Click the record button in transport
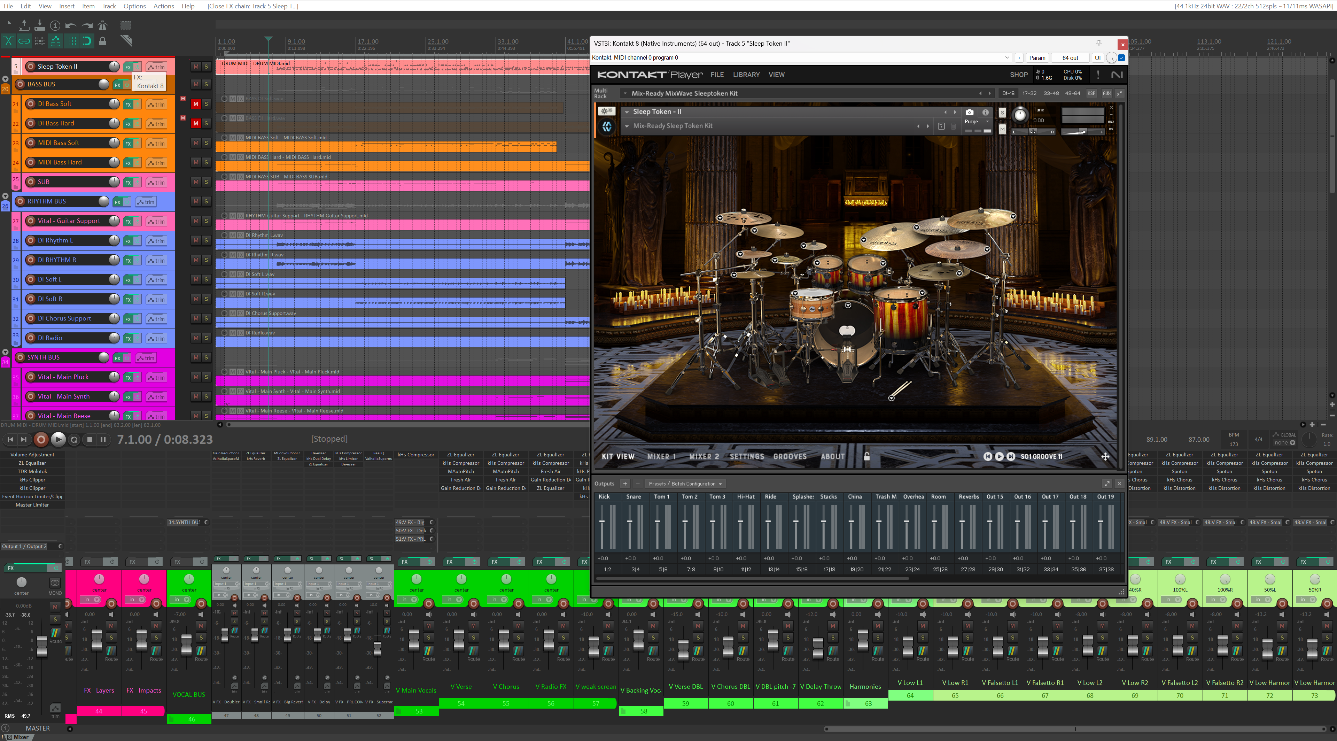The height and width of the screenshot is (741, 1337). 40,439
